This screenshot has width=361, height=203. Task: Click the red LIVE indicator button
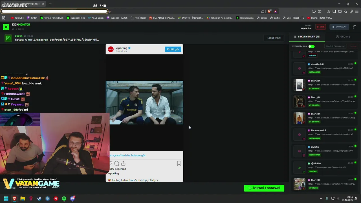click(x=320, y=27)
